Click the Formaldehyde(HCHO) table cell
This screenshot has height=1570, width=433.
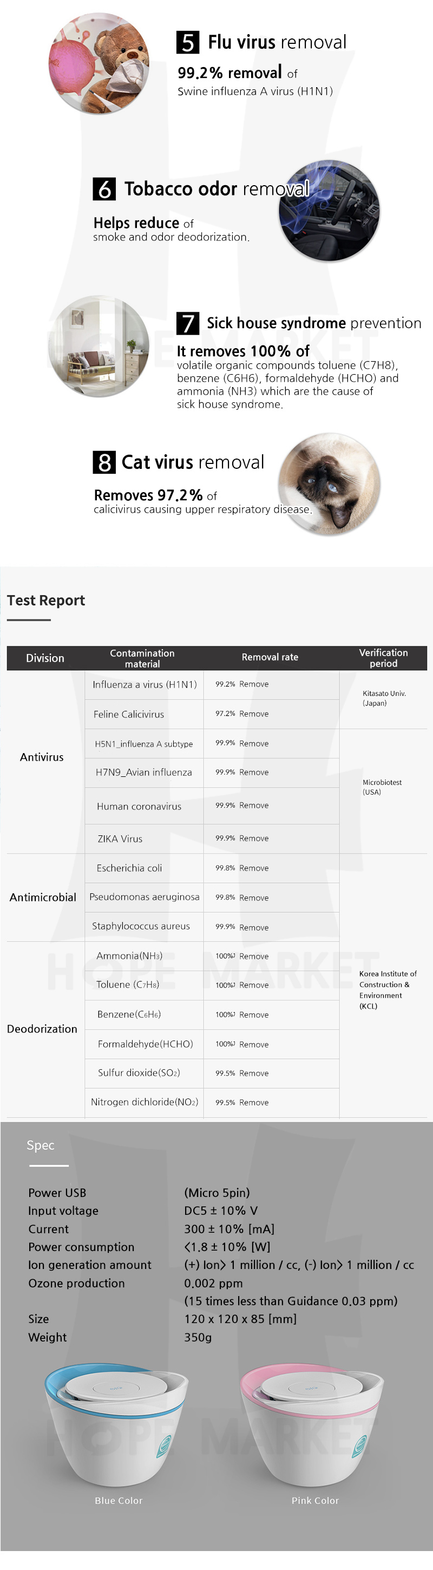(145, 1044)
